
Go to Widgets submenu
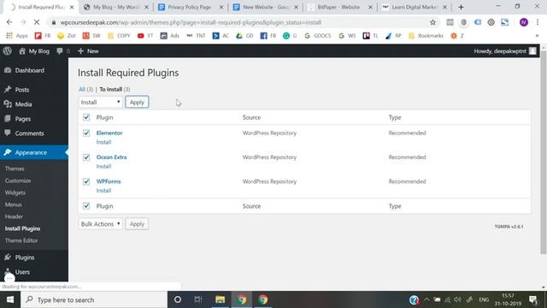[15, 192]
